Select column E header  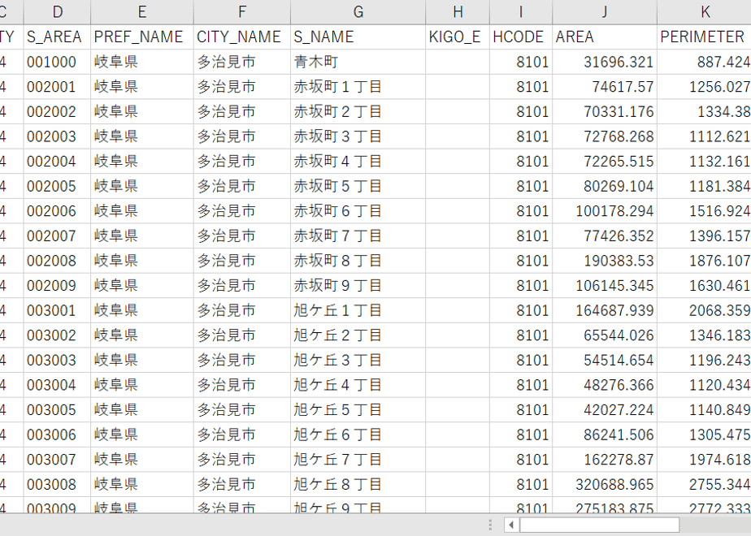(x=141, y=12)
